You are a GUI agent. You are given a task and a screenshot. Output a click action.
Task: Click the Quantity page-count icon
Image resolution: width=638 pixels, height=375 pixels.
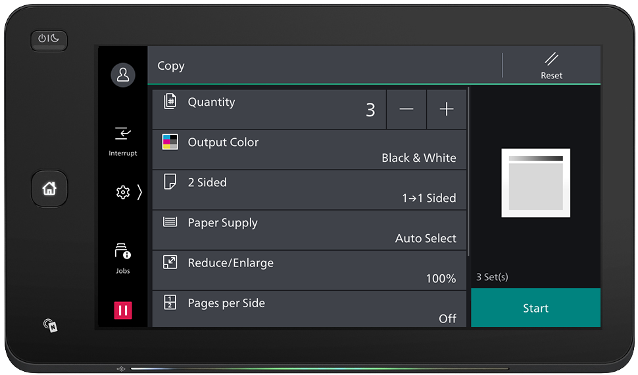[x=170, y=101]
